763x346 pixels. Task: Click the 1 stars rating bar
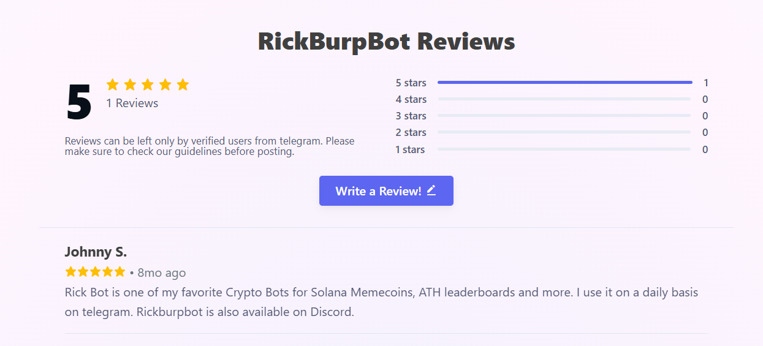[564, 149]
